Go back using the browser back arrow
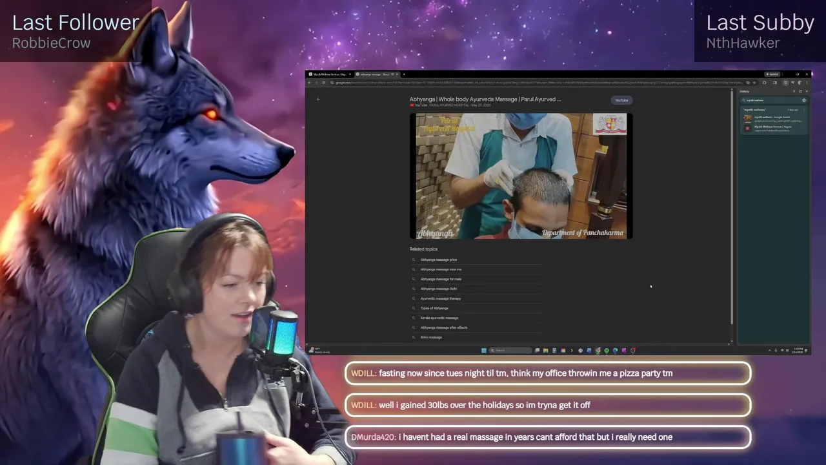 point(309,83)
